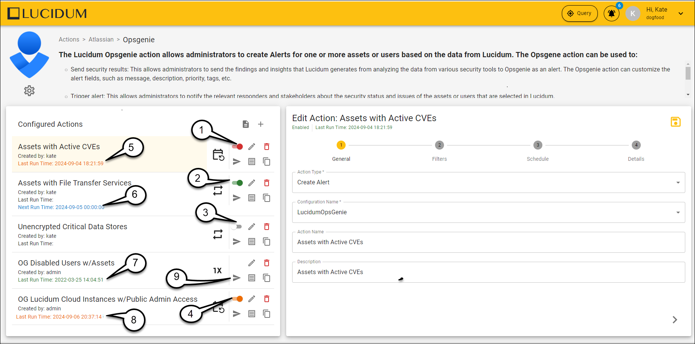Delete OG Disabled Users w/Assets action
Viewport: 695px width, 344px height.
(267, 263)
